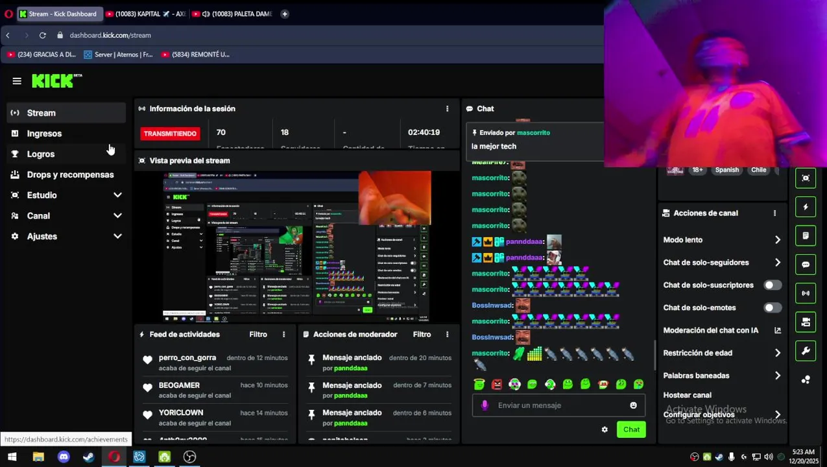The image size is (827, 467).
Task: Expand Configurar objetivos settings
Action: tap(778, 415)
